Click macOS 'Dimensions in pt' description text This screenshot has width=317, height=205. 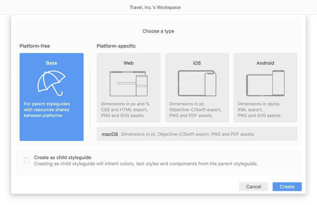[x=188, y=134]
